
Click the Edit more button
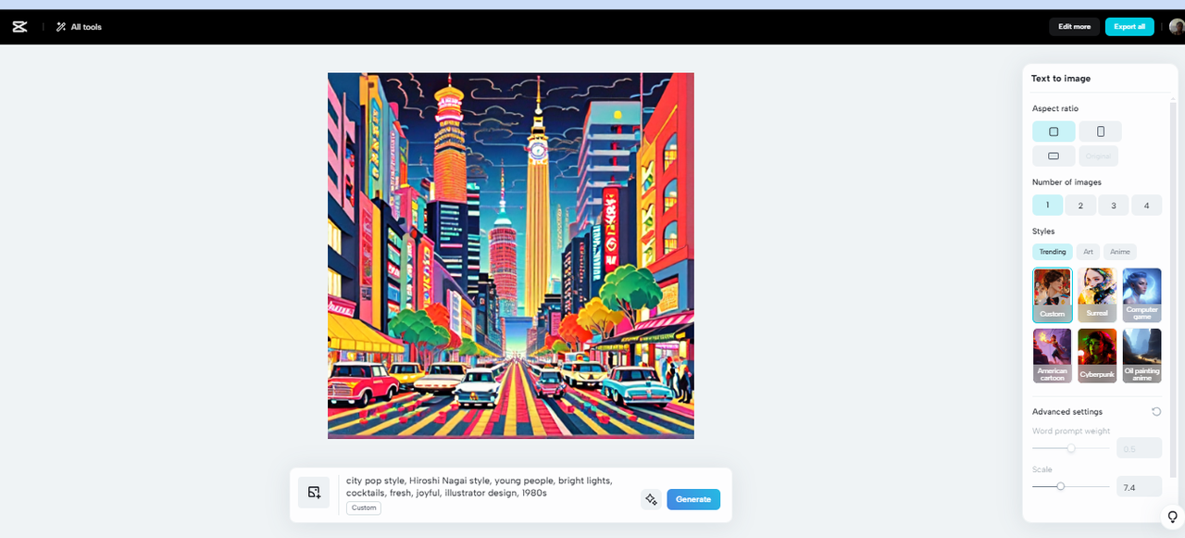(1074, 27)
